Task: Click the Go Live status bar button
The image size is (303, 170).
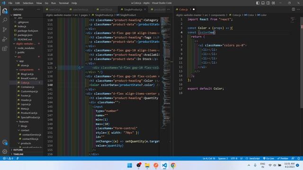Action: [268, 159]
